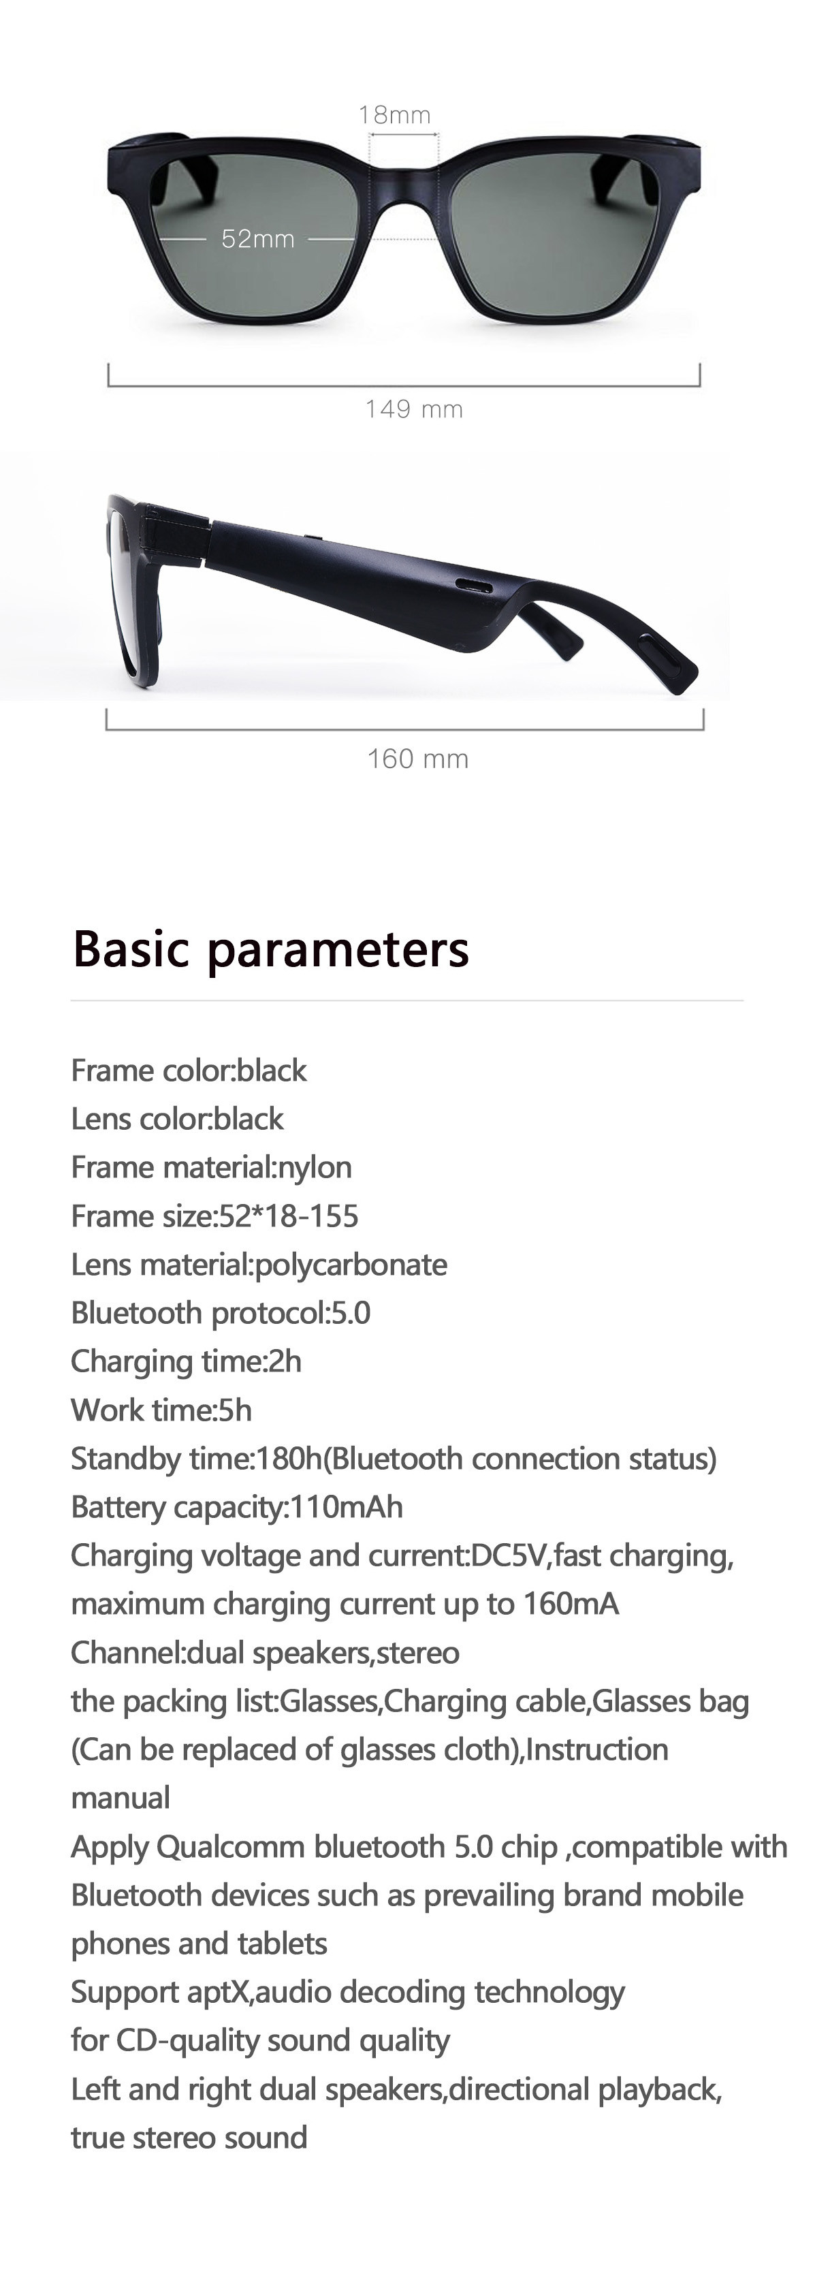
Task: Click the Basic parameters heading
Action: coord(271,948)
